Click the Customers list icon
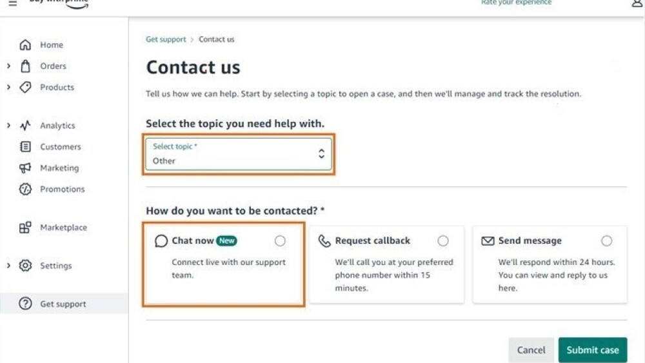The image size is (645, 363). point(25,147)
